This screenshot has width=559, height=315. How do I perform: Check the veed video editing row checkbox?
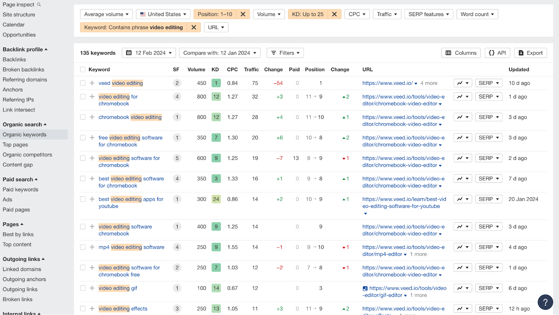83,83
